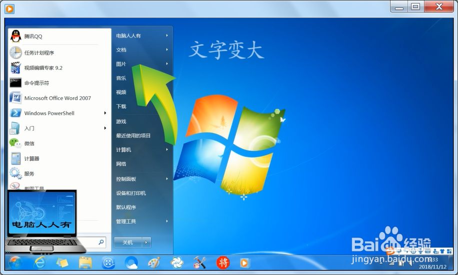Open Tencent QQ penguin icon in Start menu

[15, 36]
